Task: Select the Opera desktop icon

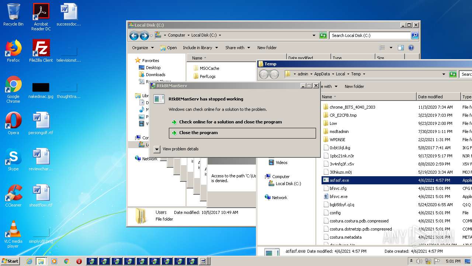Action: (13, 123)
